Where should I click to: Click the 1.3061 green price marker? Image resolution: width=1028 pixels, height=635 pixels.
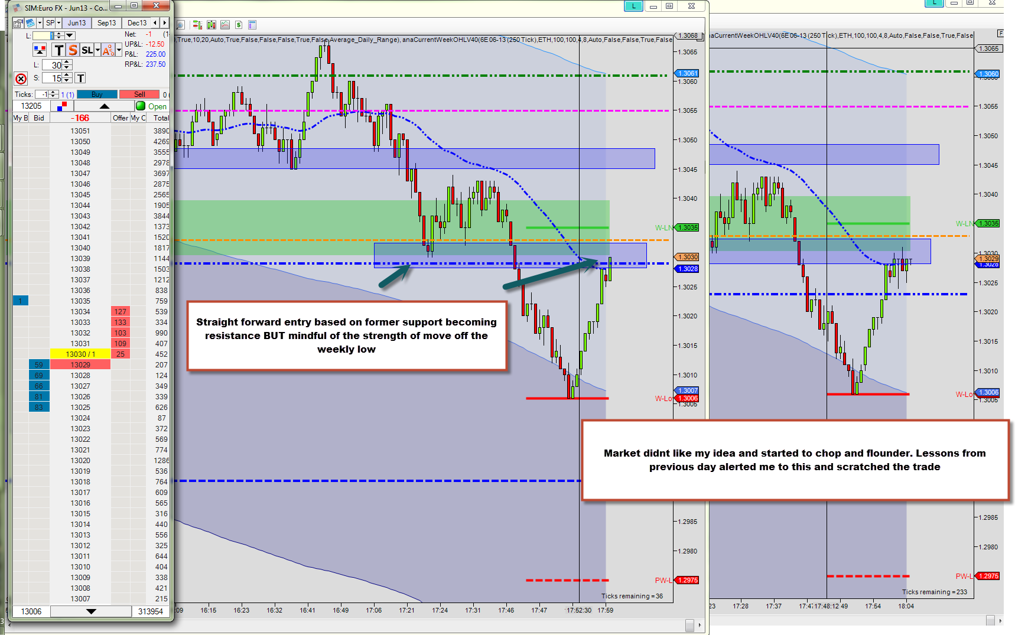[687, 73]
